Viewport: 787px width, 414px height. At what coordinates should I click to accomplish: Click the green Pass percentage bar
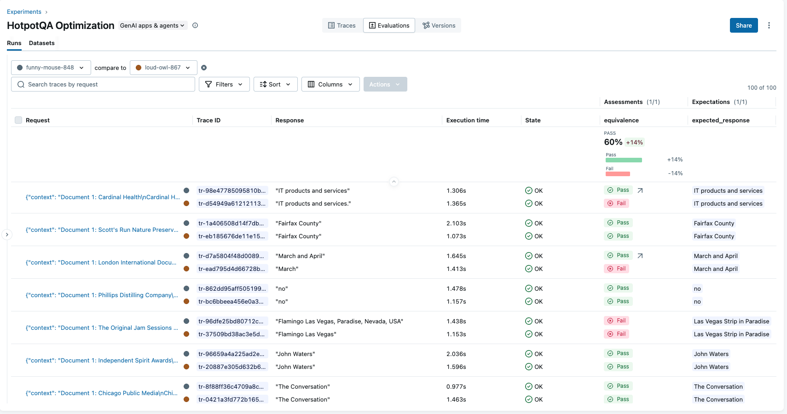[624, 160]
